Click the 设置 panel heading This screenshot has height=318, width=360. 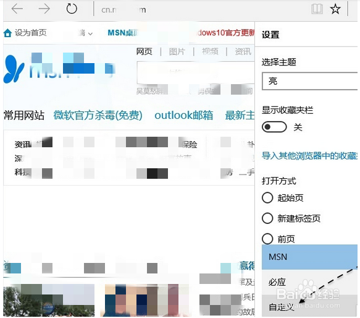point(270,35)
